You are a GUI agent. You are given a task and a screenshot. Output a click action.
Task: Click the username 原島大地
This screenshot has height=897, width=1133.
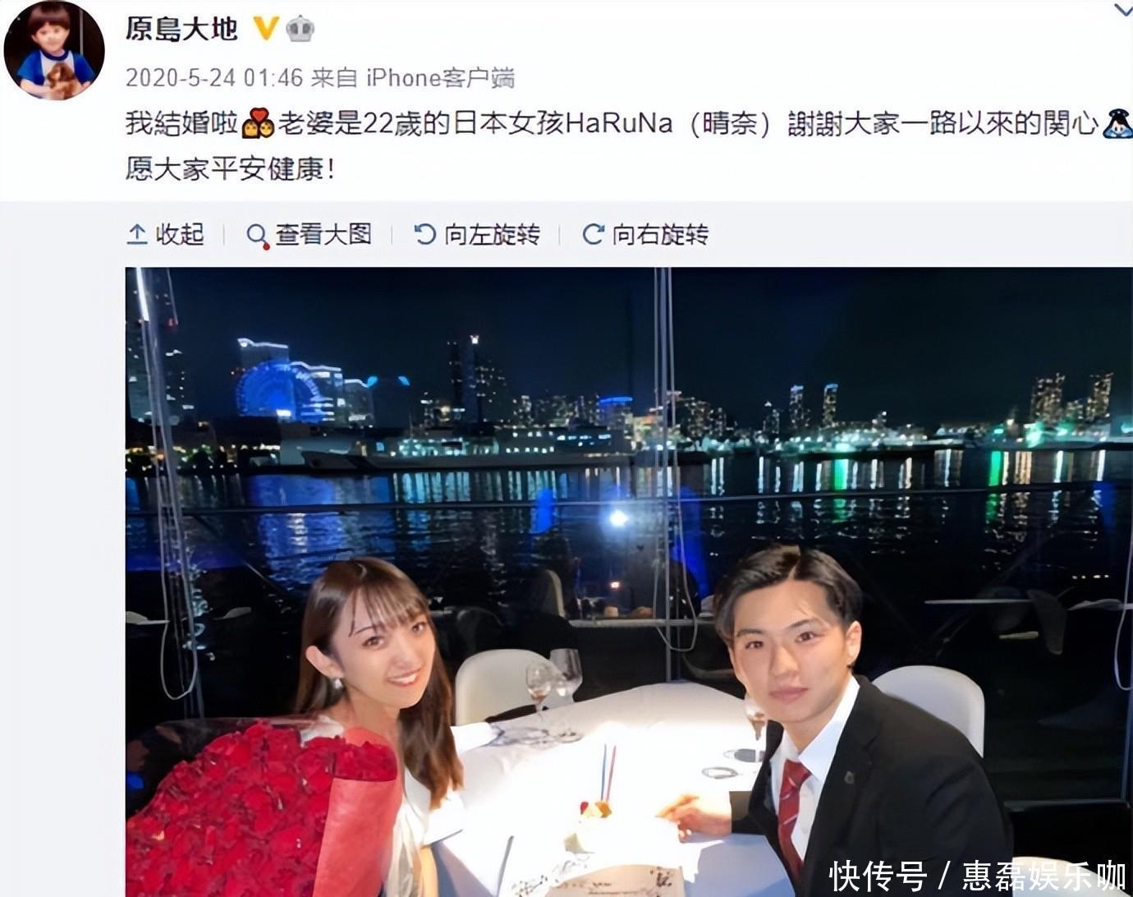(181, 29)
